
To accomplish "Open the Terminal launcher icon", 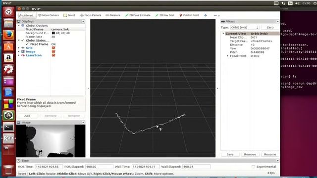I will [x=8, y=127].
